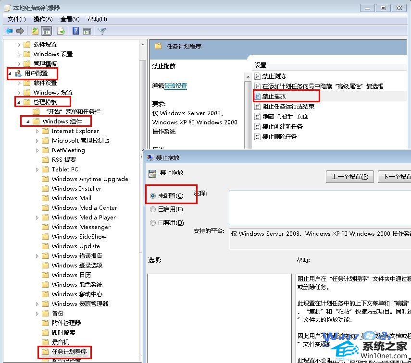Click the Export list toolbar icon
411x363 pixels.
click(61, 31)
